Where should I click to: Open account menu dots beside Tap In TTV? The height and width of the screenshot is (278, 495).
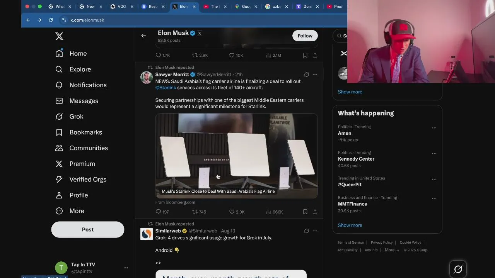click(126, 268)
